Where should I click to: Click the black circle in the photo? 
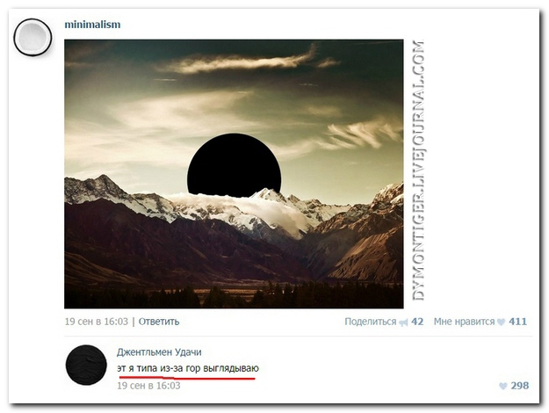click(x=234, y=165)
